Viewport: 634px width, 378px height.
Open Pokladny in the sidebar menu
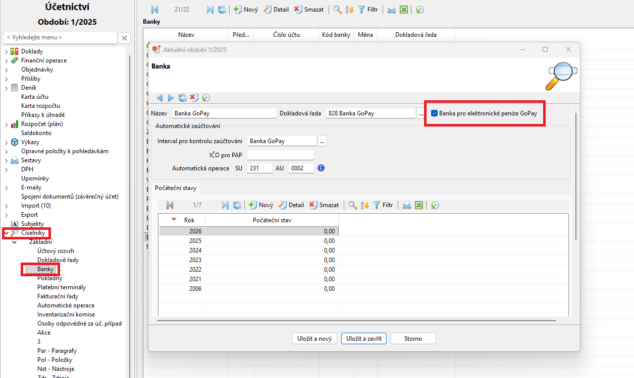[x=49, y=278]
